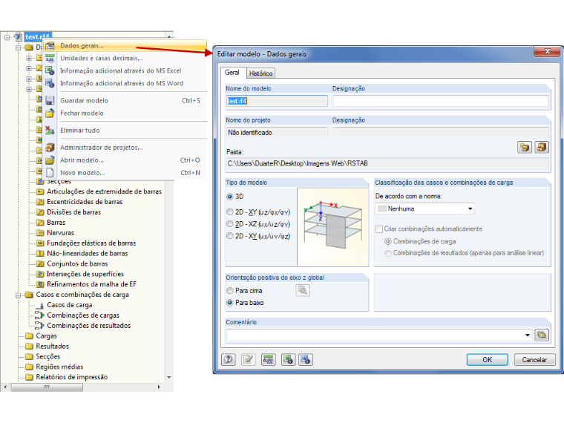Image resolution: width=564 pixels, height=423 pixels.
Task: Click the Nervuras folder icon
Action: click(40, 233)
